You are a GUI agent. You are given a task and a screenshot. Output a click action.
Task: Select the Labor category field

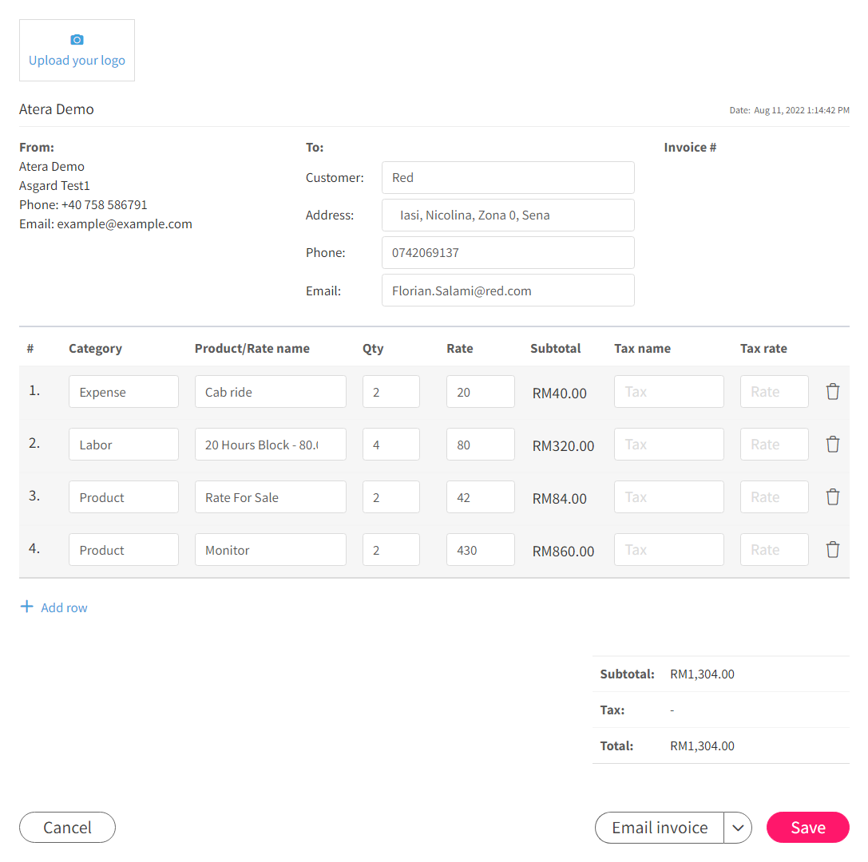124,445
